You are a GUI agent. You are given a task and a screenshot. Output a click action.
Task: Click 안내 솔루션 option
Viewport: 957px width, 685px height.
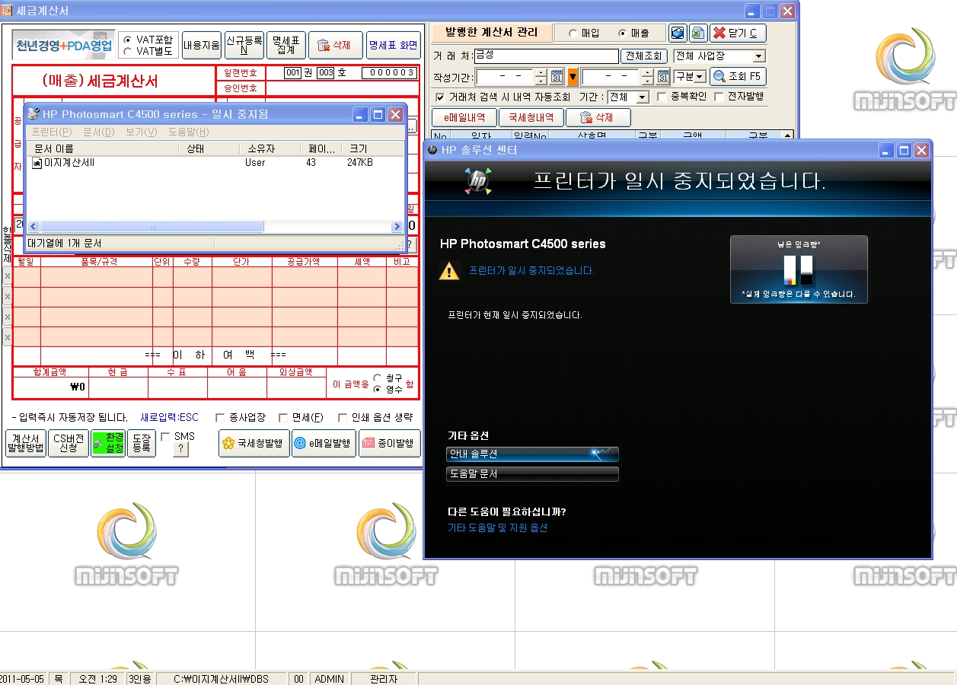pyautogui.click(x=532, y=454)
